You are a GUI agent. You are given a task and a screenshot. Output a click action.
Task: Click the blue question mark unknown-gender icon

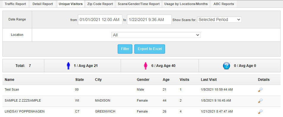[227, 66]
